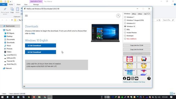Click the user account profile icon
The width and height of the screenshot is (176, 99).
click(x=118, y=16)
